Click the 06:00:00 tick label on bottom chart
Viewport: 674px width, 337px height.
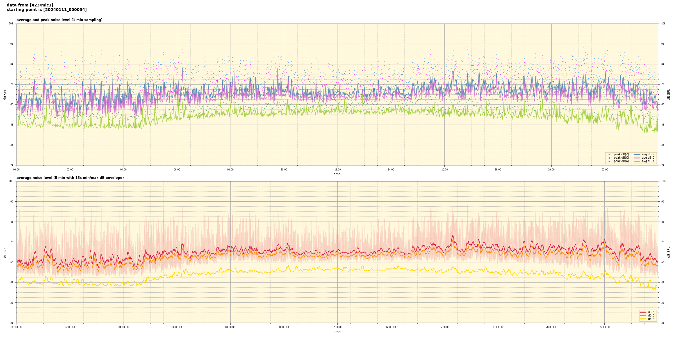click(177, 327)
